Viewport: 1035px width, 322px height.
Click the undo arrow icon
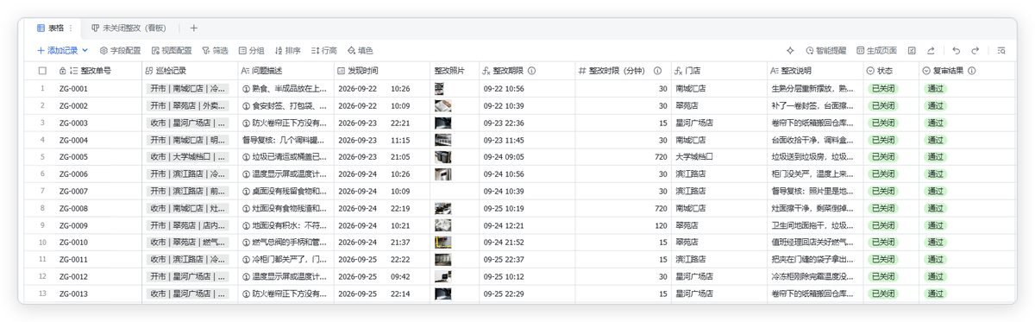(x=956, y=51)
